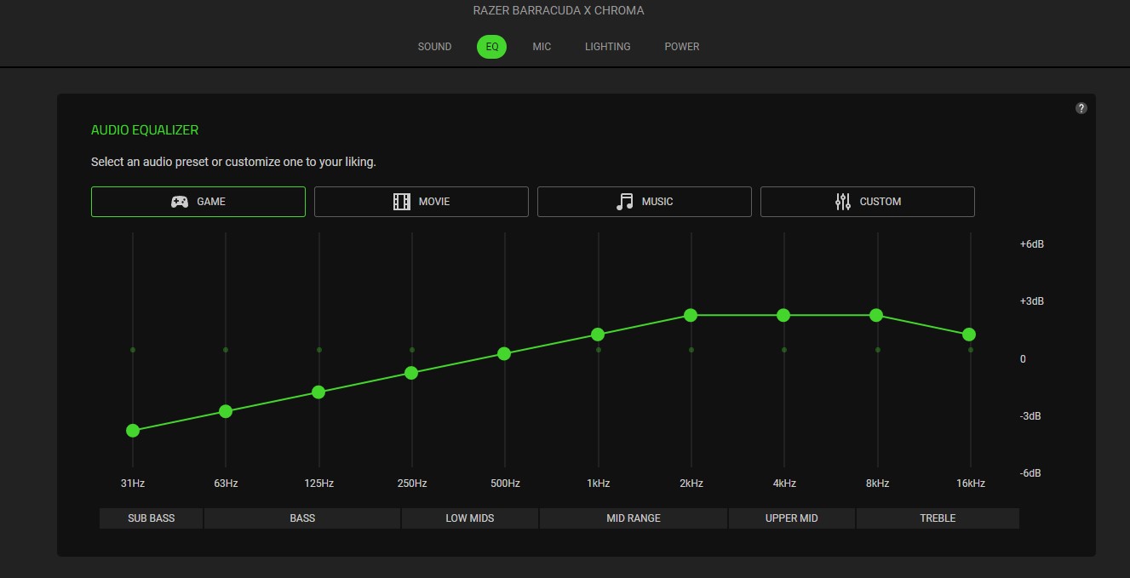
Task: Click the TREBLE band label
Action: (x=938, y=518)
